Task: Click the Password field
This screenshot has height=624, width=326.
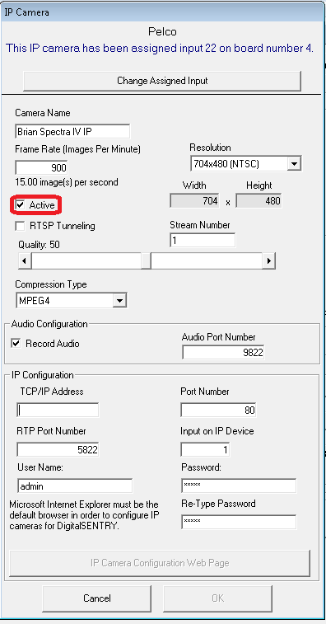Action: (x=239, y=486)
